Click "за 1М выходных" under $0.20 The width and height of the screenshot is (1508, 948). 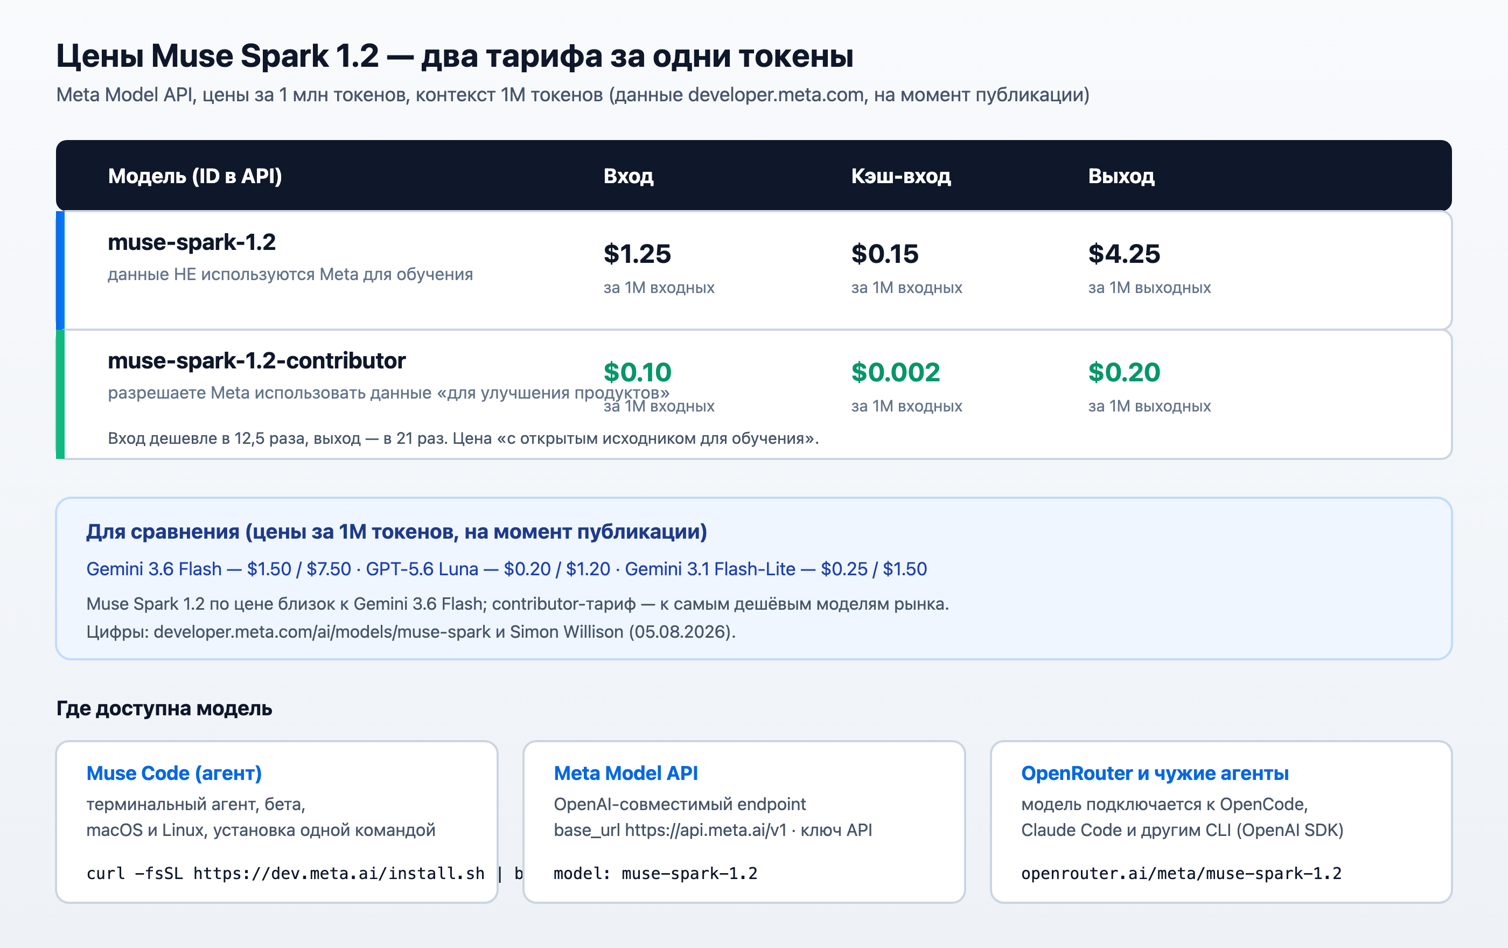[x=1149, y=406]
